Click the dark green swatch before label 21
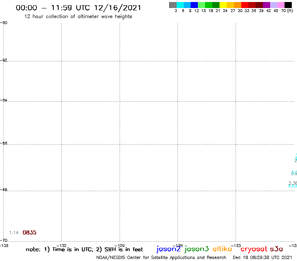The height and width of the screenshot is (261, 297). coord(216,5)
